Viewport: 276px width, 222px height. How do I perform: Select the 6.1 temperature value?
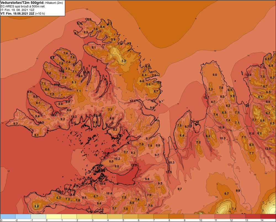260,97
